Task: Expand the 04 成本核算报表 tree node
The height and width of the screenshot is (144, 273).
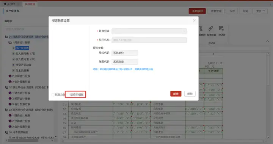Action: (6, 132)
